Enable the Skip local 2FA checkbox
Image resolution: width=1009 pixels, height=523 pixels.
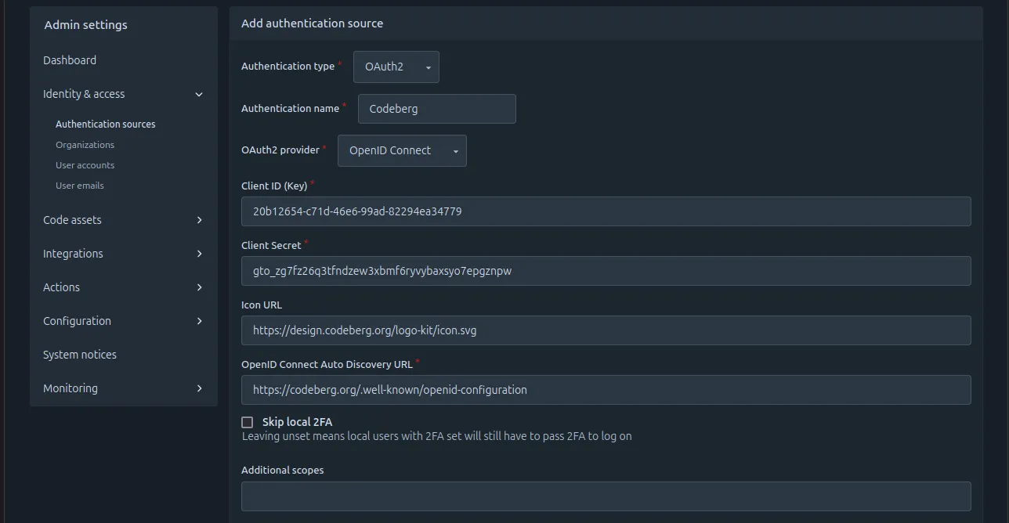coord(247,422)
